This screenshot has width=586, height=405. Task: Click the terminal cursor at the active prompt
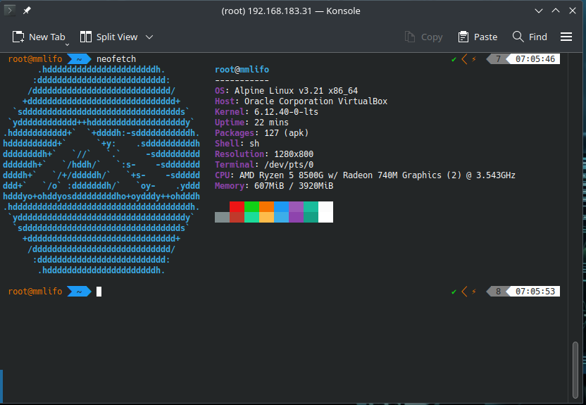click(99, 292)
